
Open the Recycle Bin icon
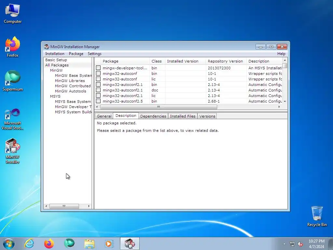pyautogui.click(x=317, y=216)
